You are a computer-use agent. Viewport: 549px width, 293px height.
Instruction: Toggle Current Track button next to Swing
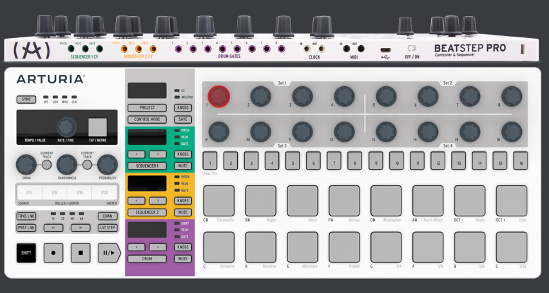[46, 164]
